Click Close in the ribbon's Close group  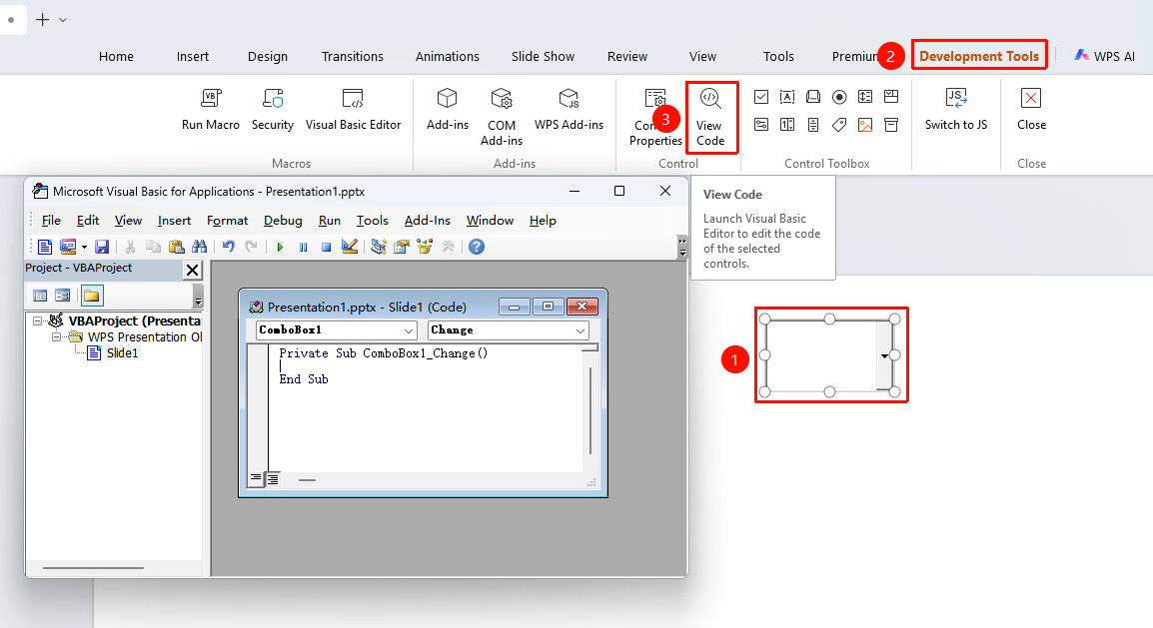pyautogui.click(x=1031, y=109)
